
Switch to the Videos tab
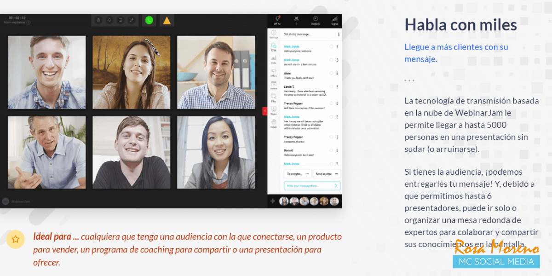coord(274,85)
